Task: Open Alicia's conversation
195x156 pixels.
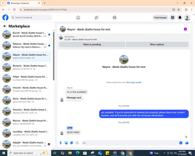Action: (26, 100)
